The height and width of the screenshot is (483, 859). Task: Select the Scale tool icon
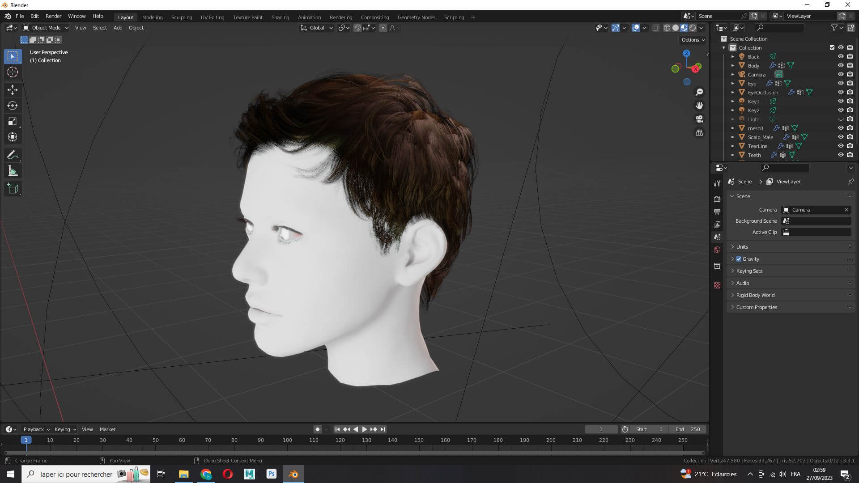[x=13, y=122]
